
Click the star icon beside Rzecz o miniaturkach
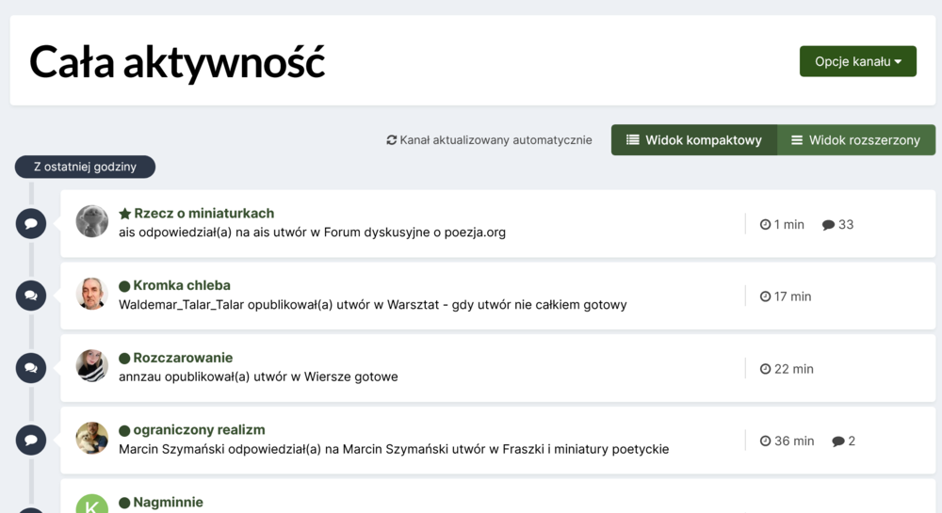click(124, 214)
